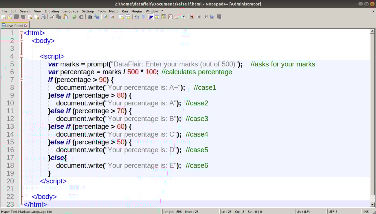
Task: Play back the recorded macro
Action: coord(206,17)
